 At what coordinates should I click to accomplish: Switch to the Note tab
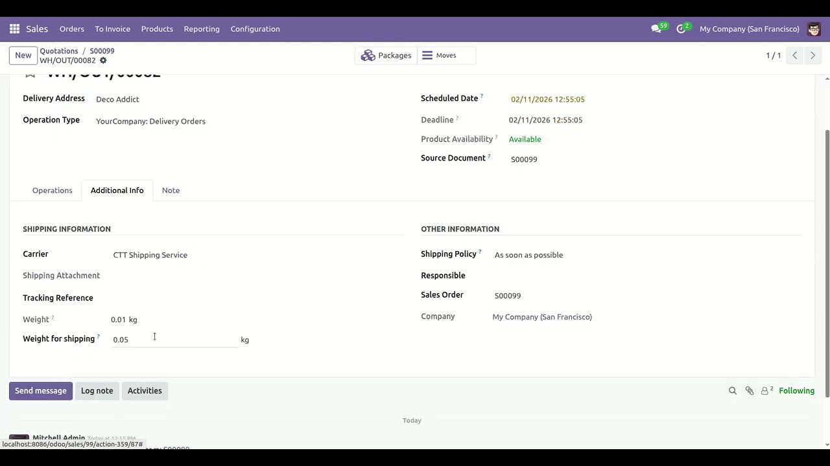[171, 190]
